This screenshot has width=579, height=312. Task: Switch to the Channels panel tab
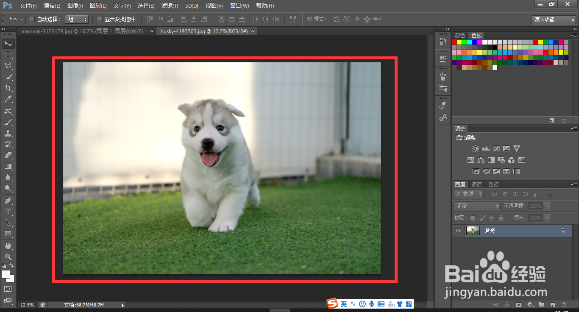pyautogui.click(x=476, y=184)
